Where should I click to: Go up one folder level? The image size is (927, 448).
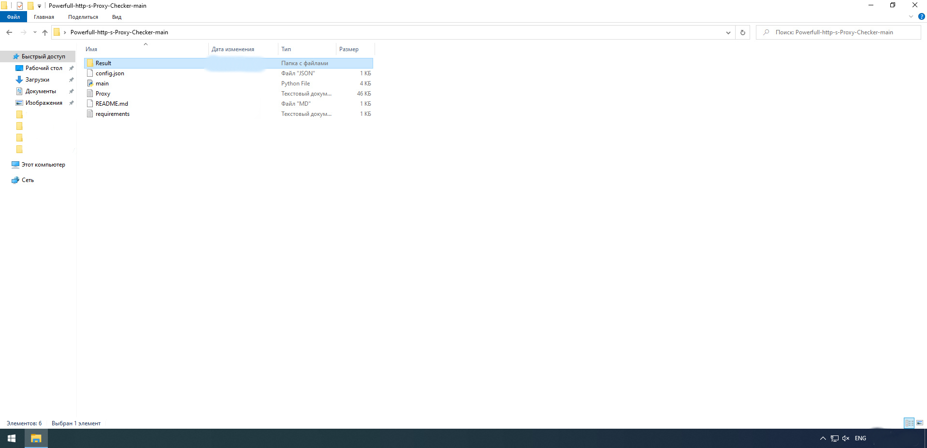tap(45, 32)
